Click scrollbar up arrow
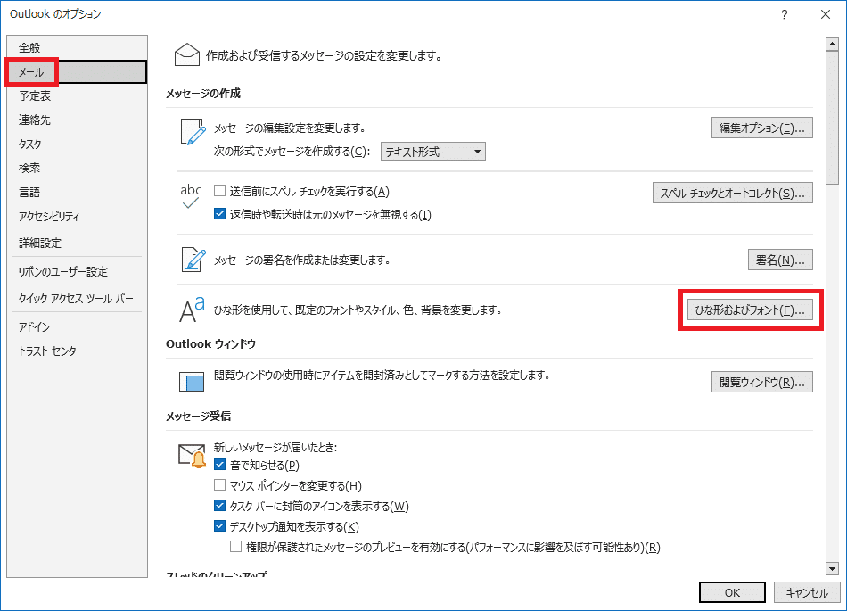The width and height of the screenshot is (847, 611). (x=832, y=44)
